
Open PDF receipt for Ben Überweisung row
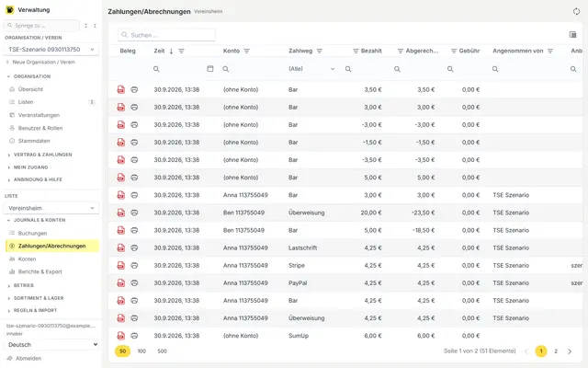click(x=120, y=213)
